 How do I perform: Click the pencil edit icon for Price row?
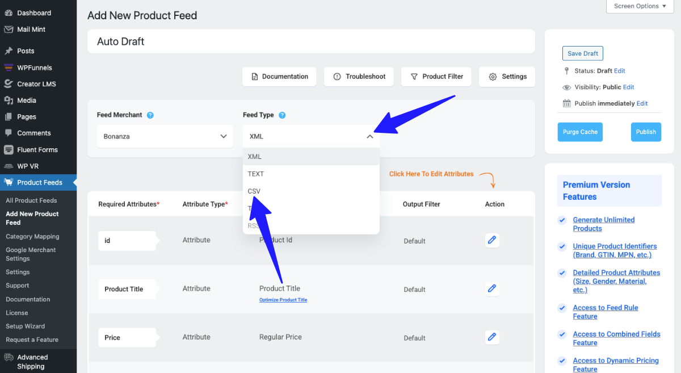point(492,337)
